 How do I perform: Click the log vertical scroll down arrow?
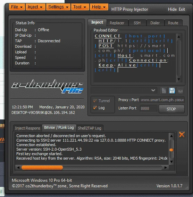[x=171, y=162]
